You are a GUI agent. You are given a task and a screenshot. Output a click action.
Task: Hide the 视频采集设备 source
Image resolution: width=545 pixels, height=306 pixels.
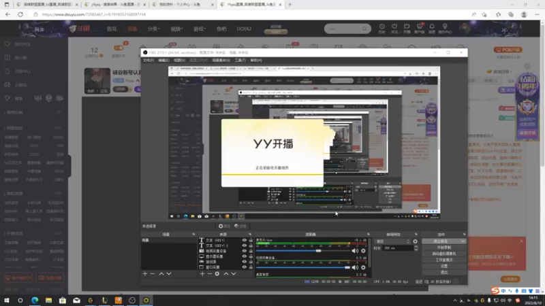[x=245, y=251]
